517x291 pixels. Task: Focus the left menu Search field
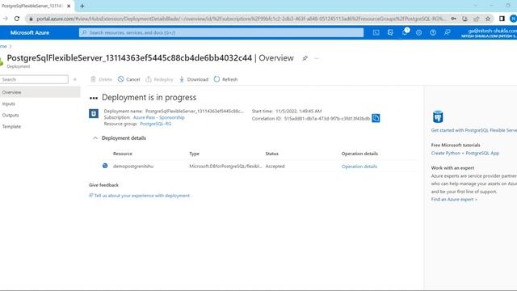34,79
